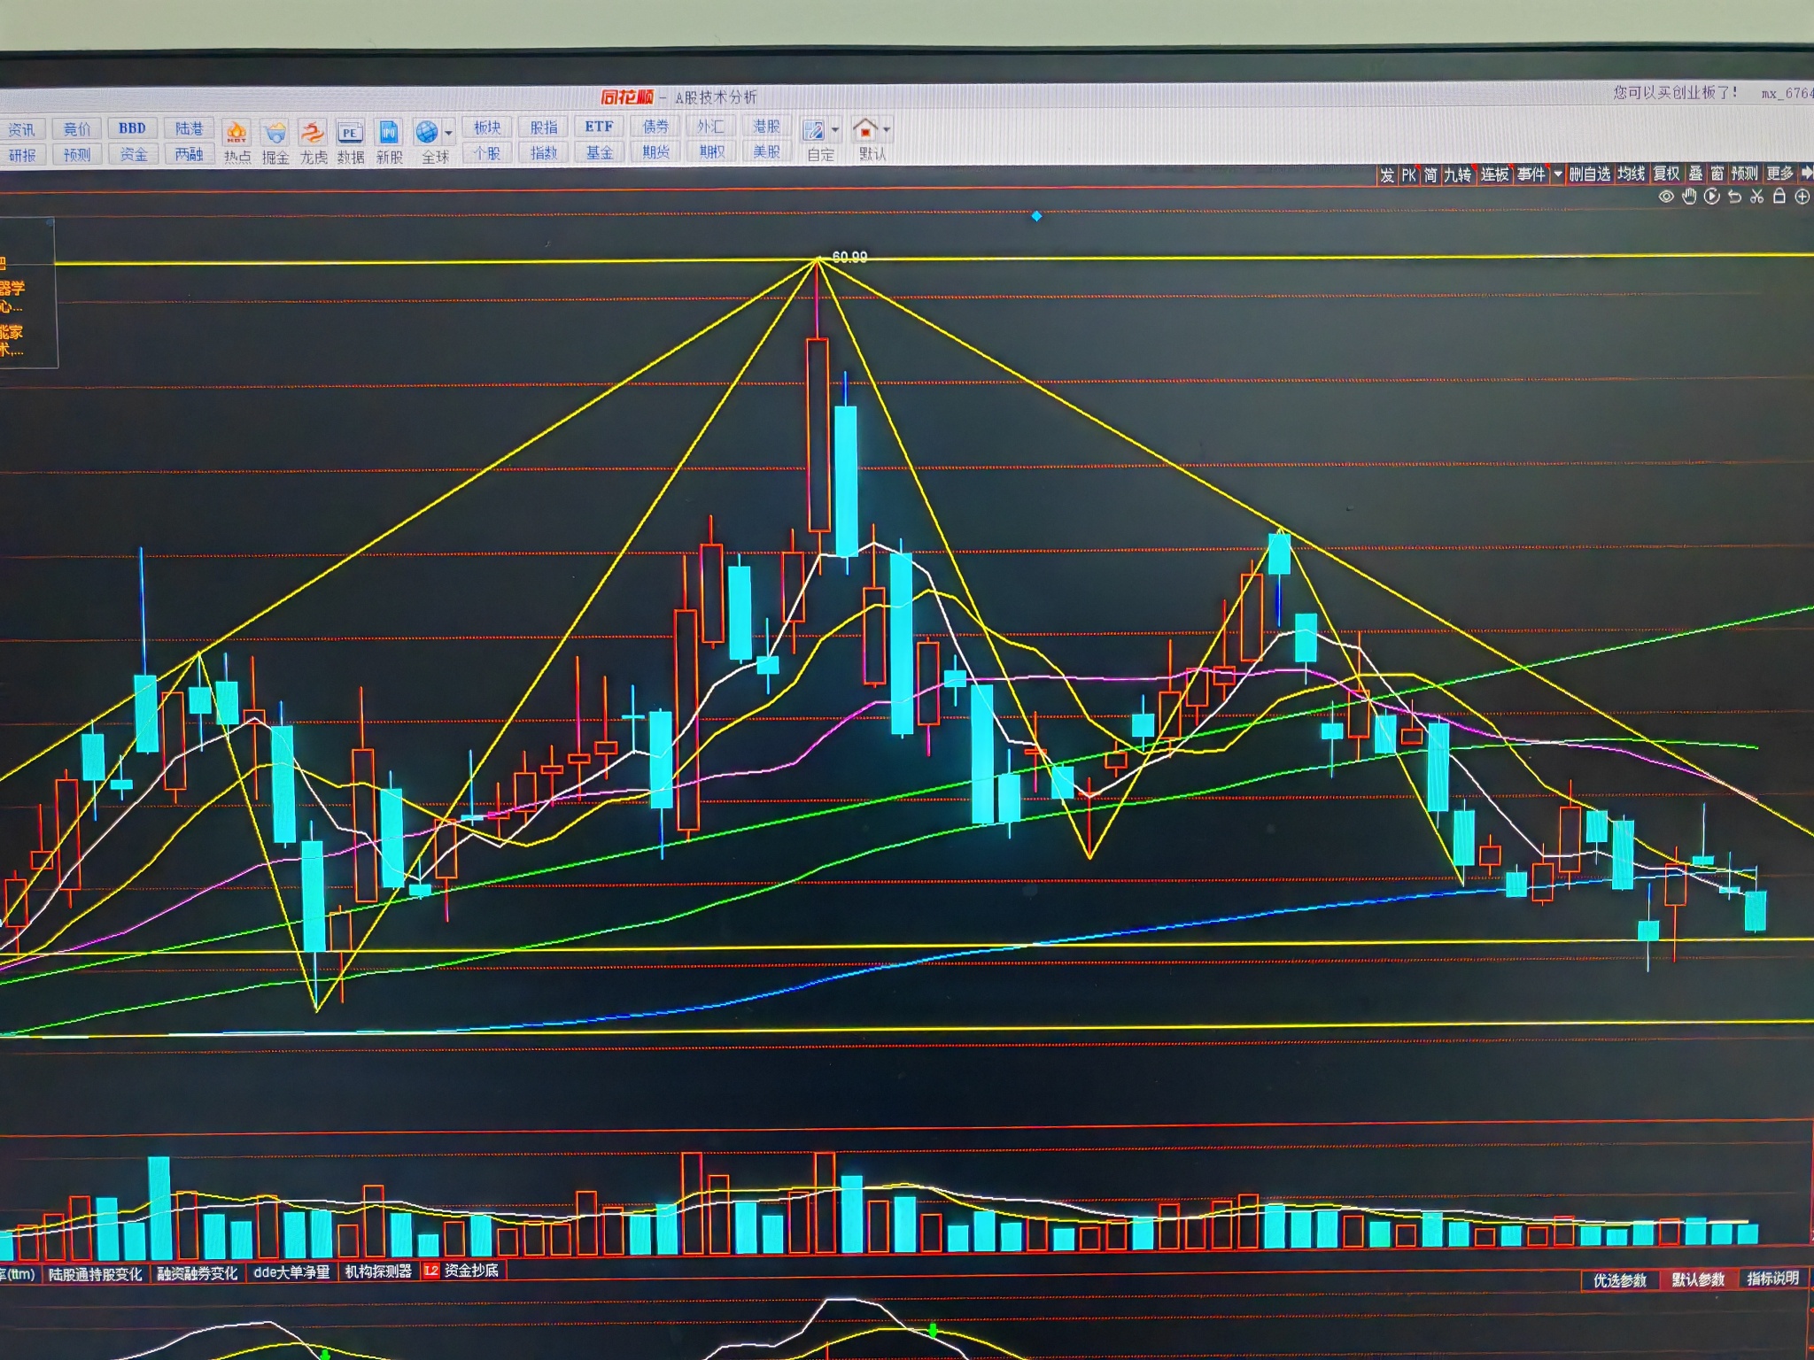Screen dimensions: 1814x1360
Task: Toggle the eye visibility icon for drawings
Action: [1666, 197]
